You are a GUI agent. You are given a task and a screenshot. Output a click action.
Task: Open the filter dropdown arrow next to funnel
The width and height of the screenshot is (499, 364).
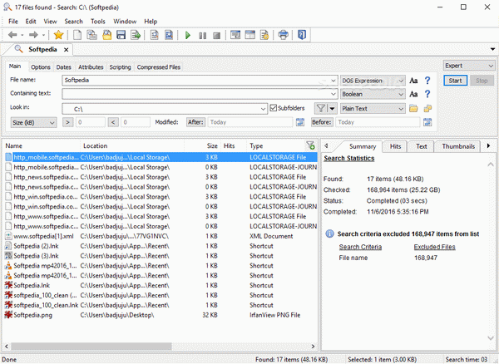(332, 108)
